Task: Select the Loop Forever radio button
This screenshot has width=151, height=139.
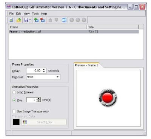Action: [14, 92]
